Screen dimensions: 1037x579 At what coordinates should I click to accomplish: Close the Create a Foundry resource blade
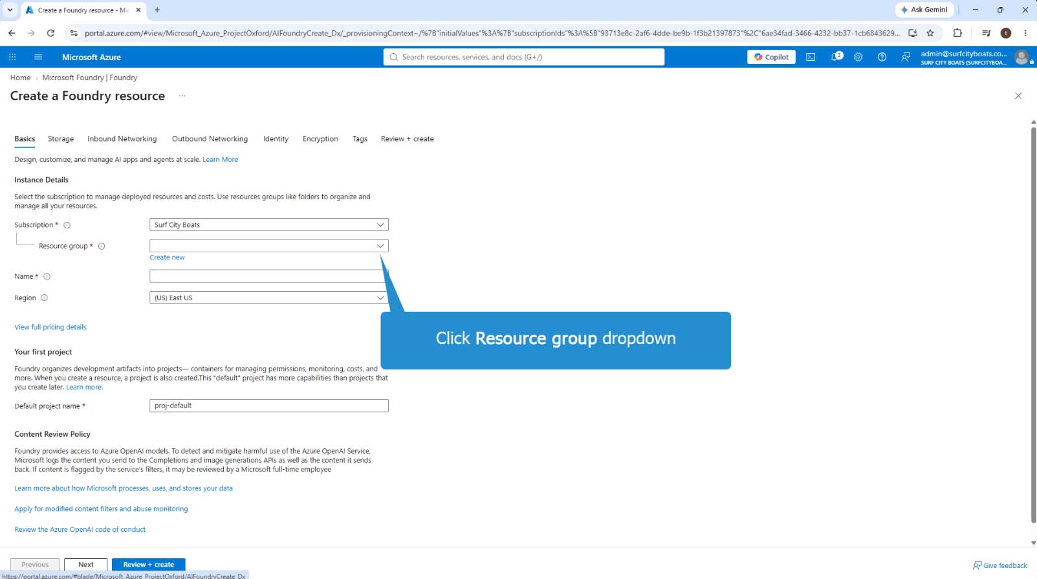tap(1018, 96)
